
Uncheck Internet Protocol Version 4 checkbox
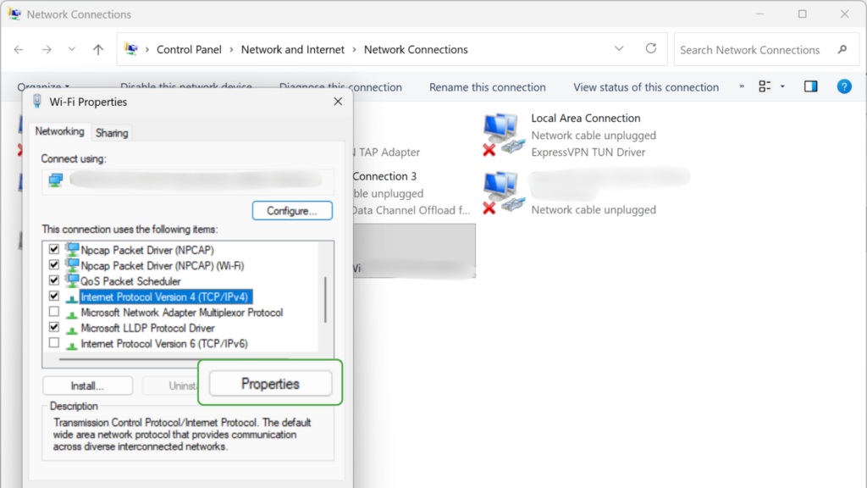click(x=53, y=297)
